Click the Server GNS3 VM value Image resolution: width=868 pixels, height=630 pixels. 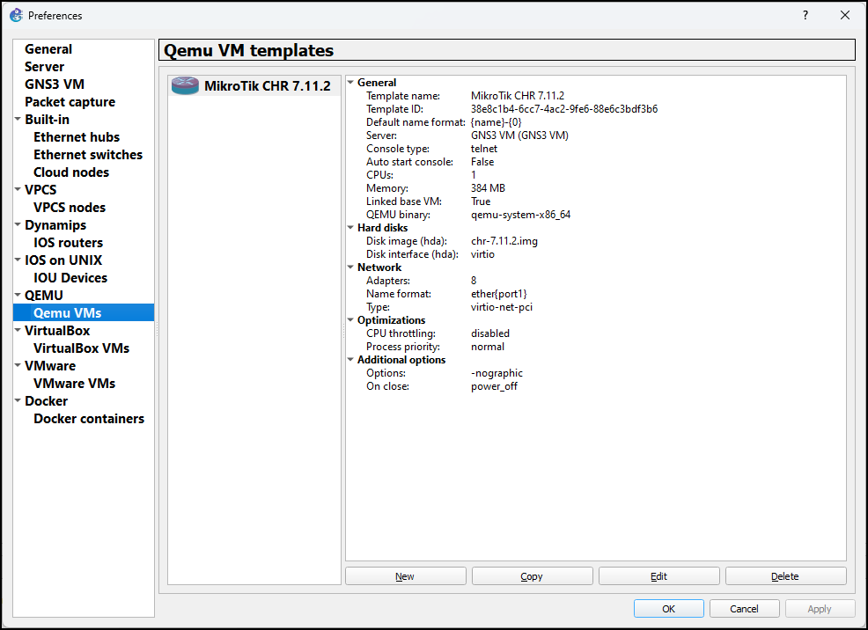click(x=519, y=136)
